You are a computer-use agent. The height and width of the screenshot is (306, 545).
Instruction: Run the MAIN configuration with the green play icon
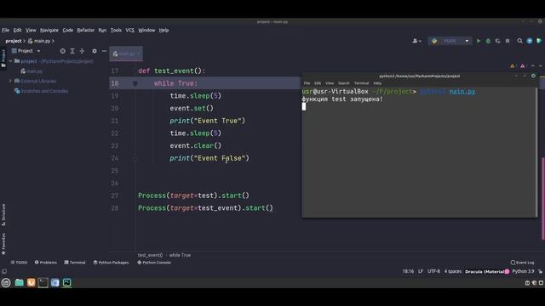[x=479, y=41]
